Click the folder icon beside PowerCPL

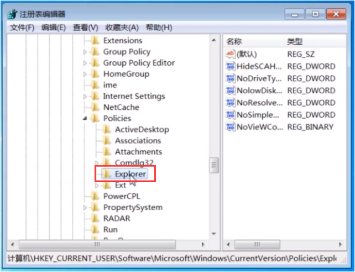pos(95,196)
